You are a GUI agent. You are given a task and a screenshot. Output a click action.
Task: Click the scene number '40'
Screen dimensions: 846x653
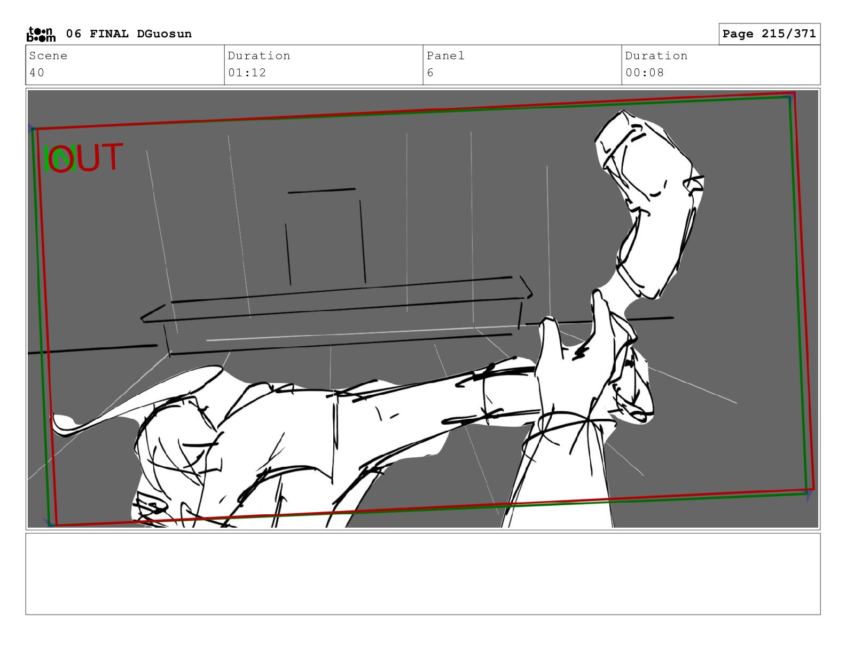37,73
